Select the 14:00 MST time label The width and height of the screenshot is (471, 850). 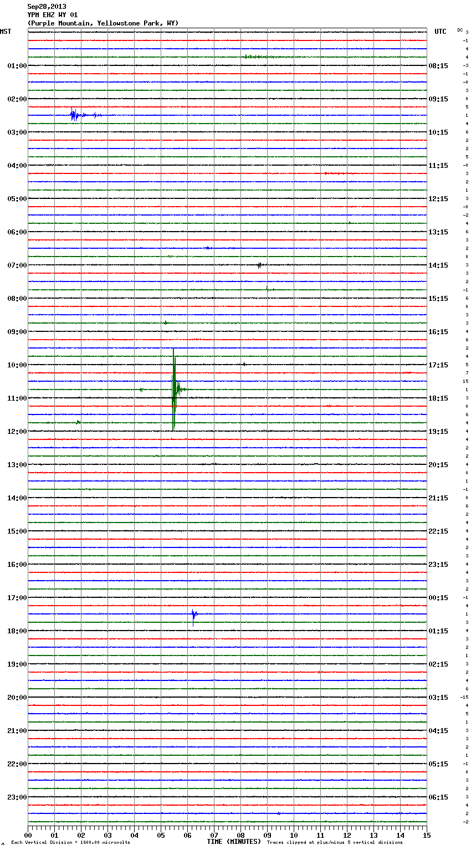click(x=17, y=498)
